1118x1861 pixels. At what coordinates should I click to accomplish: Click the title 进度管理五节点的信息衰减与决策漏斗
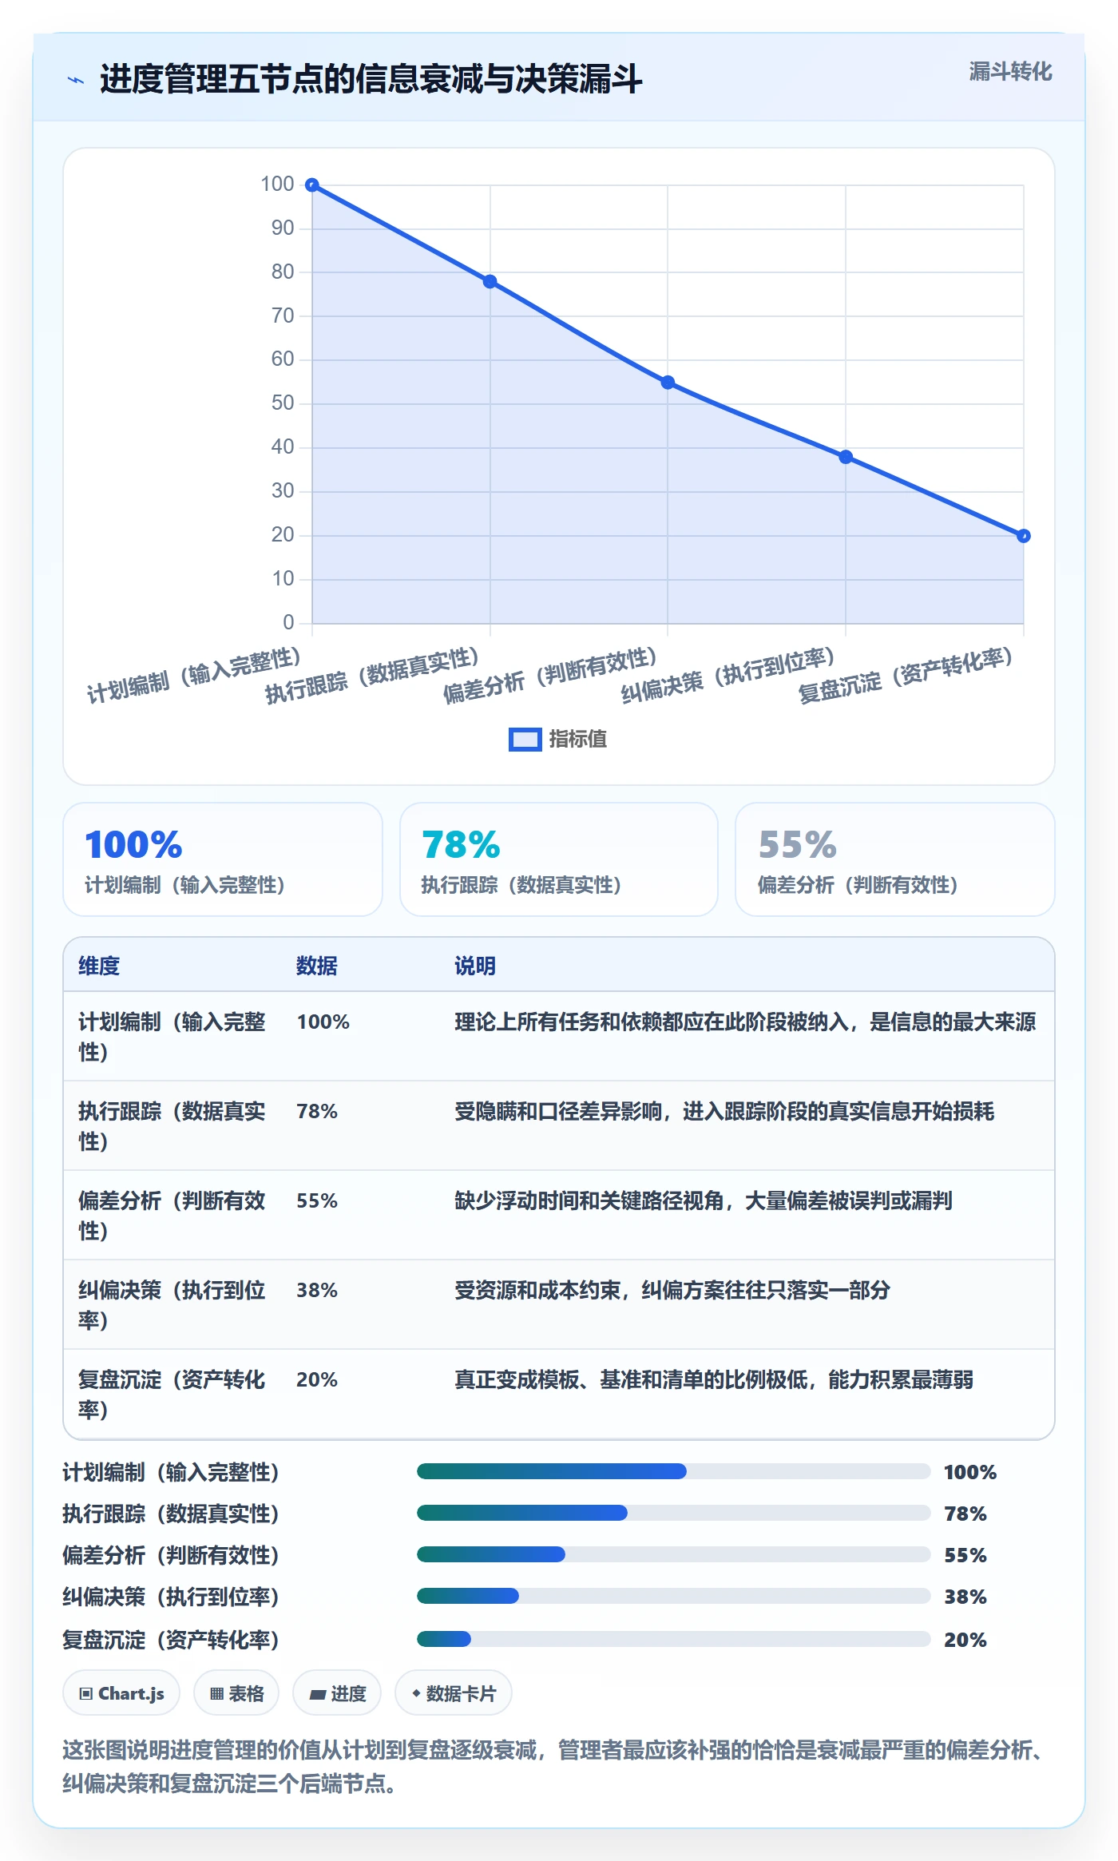[x=371, y=79]
